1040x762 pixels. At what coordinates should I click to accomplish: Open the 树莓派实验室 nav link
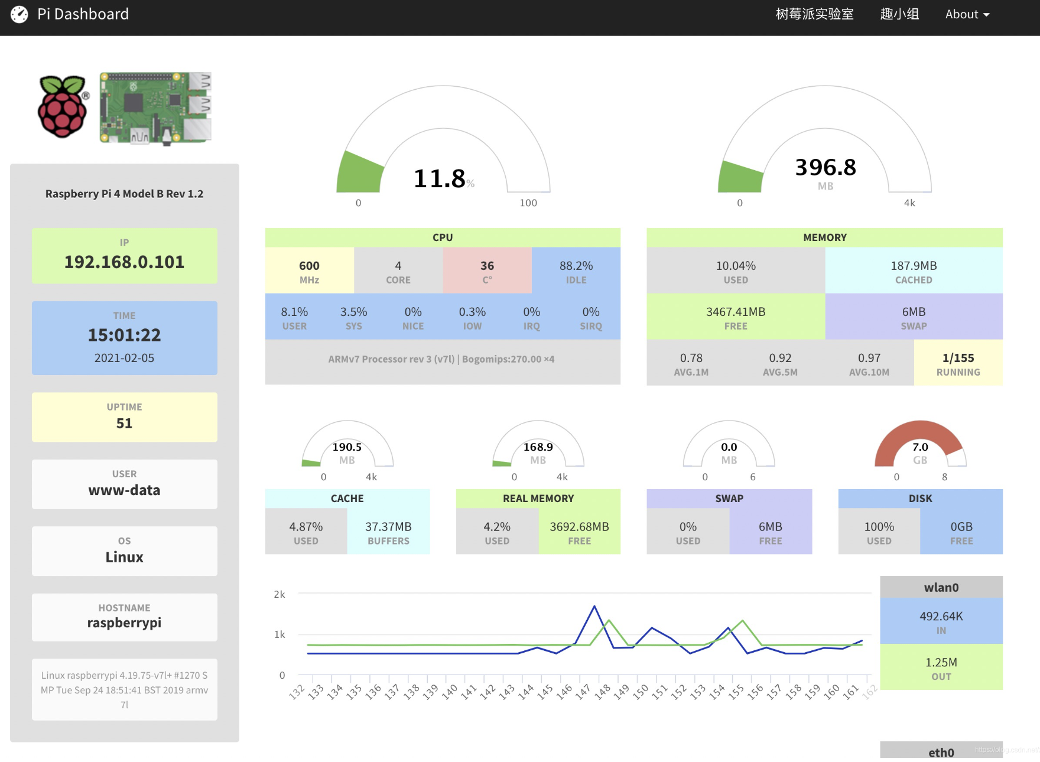(x=814, y=14)
